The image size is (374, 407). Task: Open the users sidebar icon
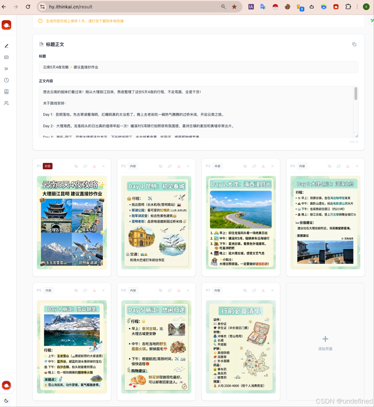point(7,103)
